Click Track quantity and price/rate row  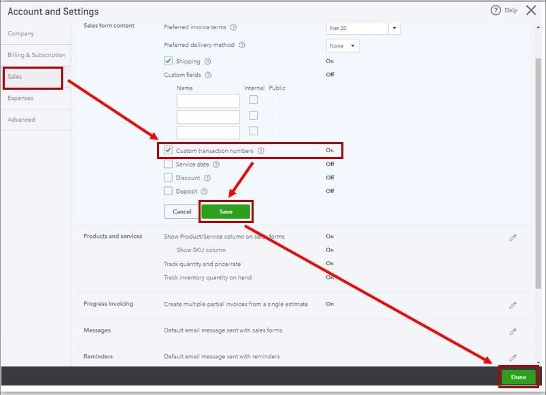pos(203,264)
